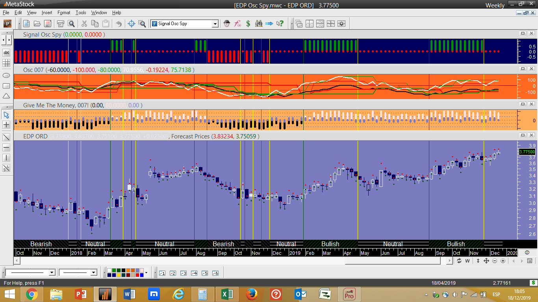
Task: Expand the Signal Osc Spy indicator dropdown
Action: 215,24
